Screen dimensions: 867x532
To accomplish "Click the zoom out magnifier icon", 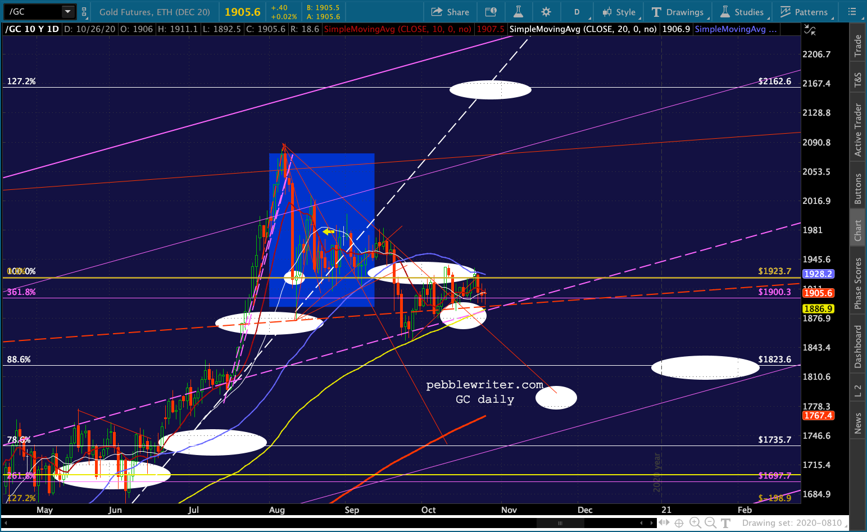I will point(710,523).
